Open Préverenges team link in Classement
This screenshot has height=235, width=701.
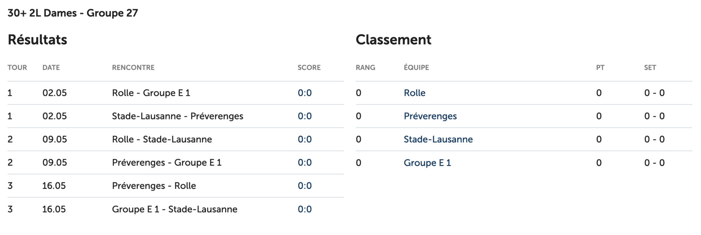click(430, 116)
